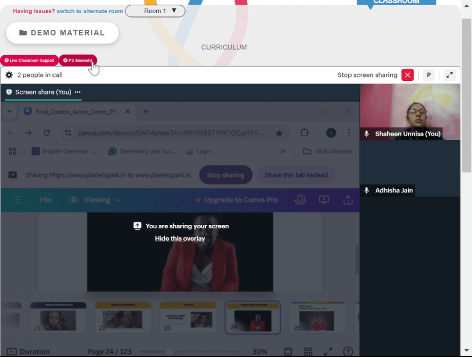This screenshot has width=472, height=357.
Task: Enter Canva fullscreen mode icon
Action: 328,351
